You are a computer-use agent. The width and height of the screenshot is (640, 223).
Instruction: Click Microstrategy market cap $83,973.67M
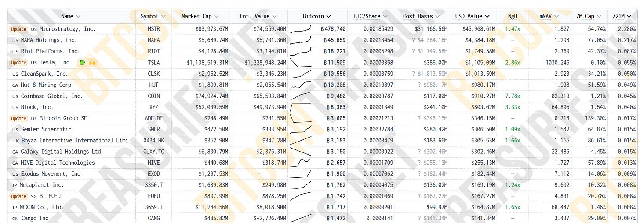click(211, 29)
